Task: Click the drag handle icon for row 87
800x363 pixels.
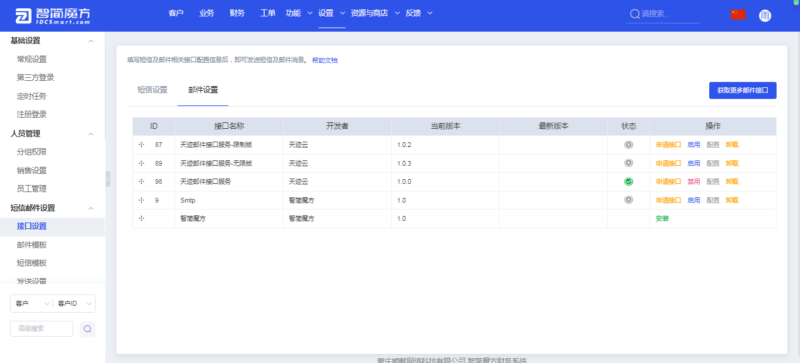Action: click(141, 145)
